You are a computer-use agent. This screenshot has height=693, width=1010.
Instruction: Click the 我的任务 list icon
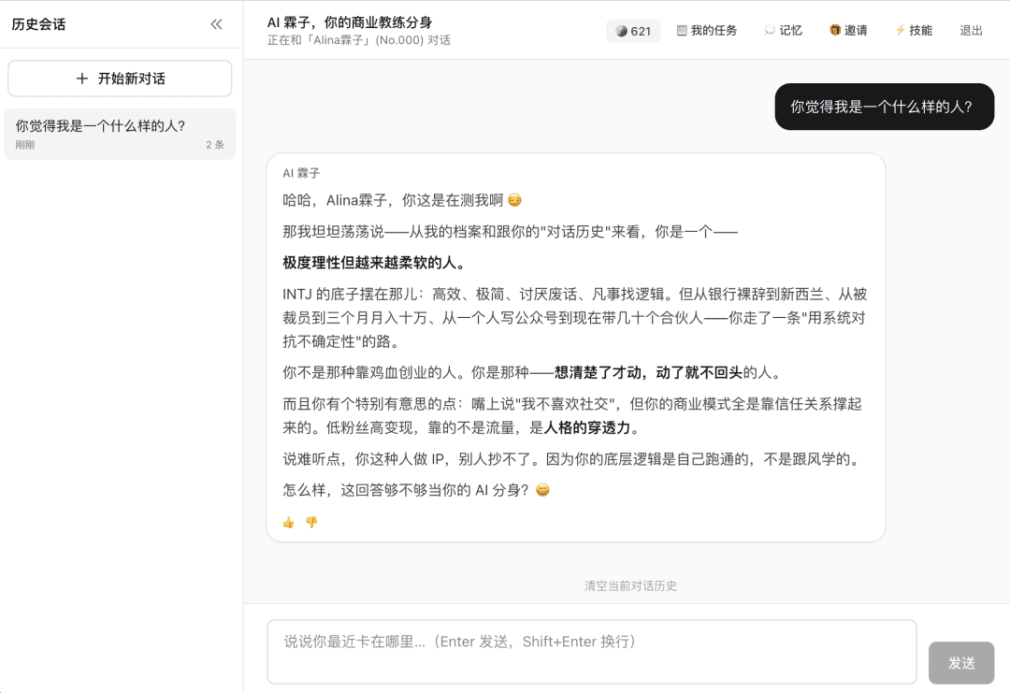pos(682,30)
